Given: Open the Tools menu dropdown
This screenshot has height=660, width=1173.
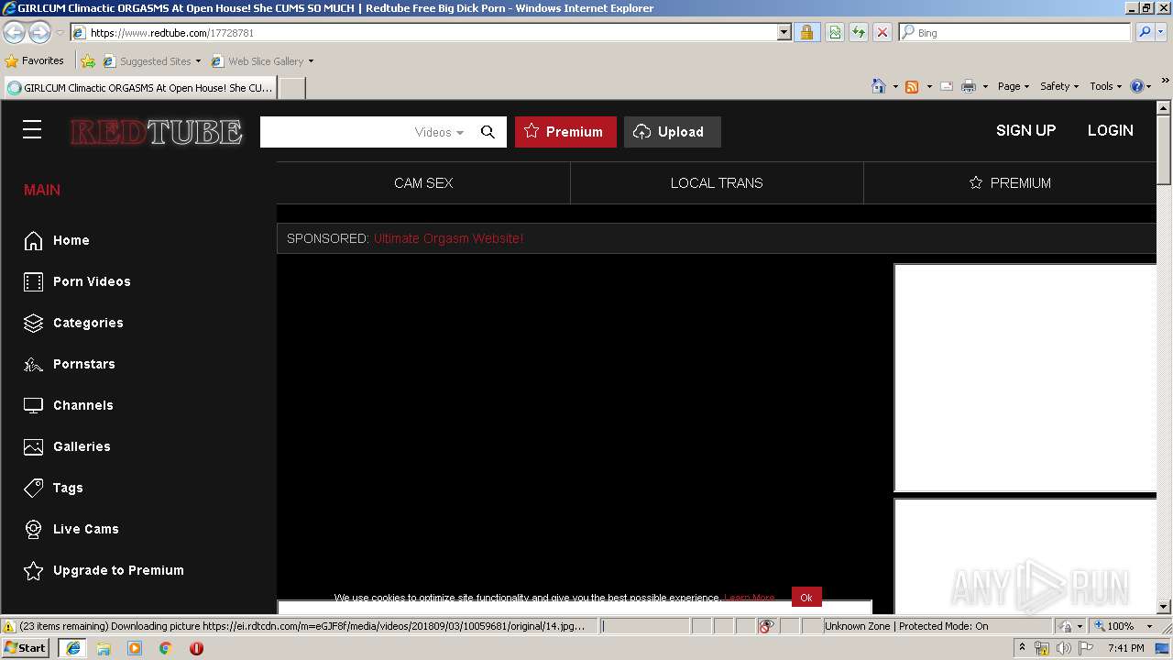Looking at the screenshot, I should point(1105,86).
